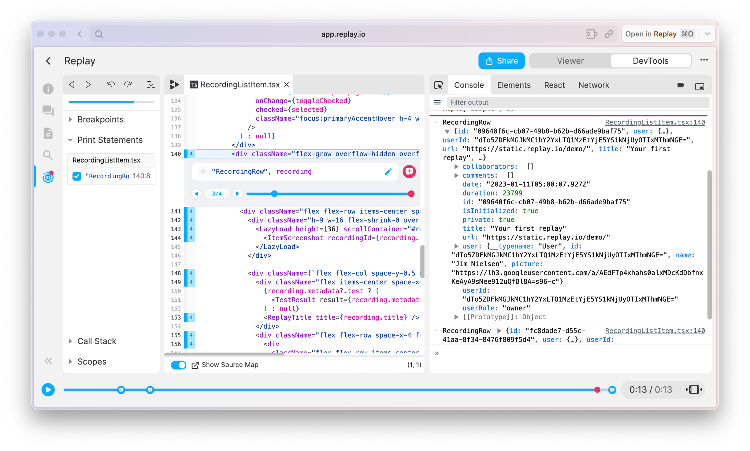
Task: Close the RecordingListItem.tsx tab
Action: click(x=286, y=85)
